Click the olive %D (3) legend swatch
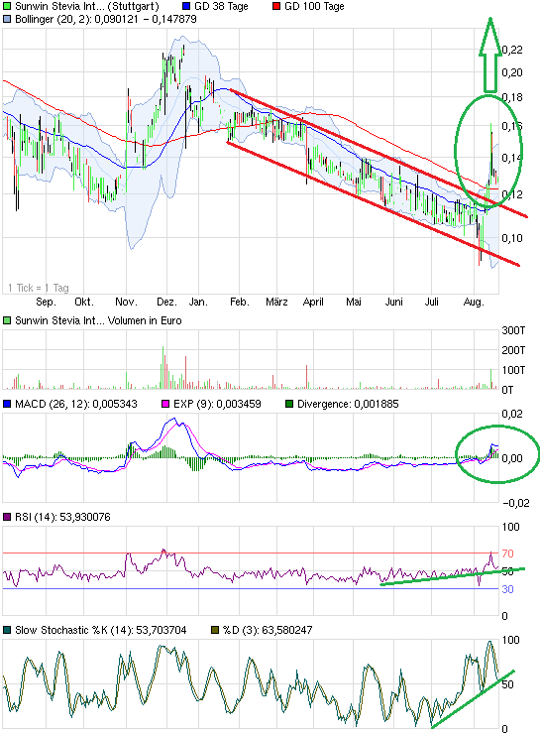This screenshot has height=737, width=540. pyautogui.click(x=215, y=630)
